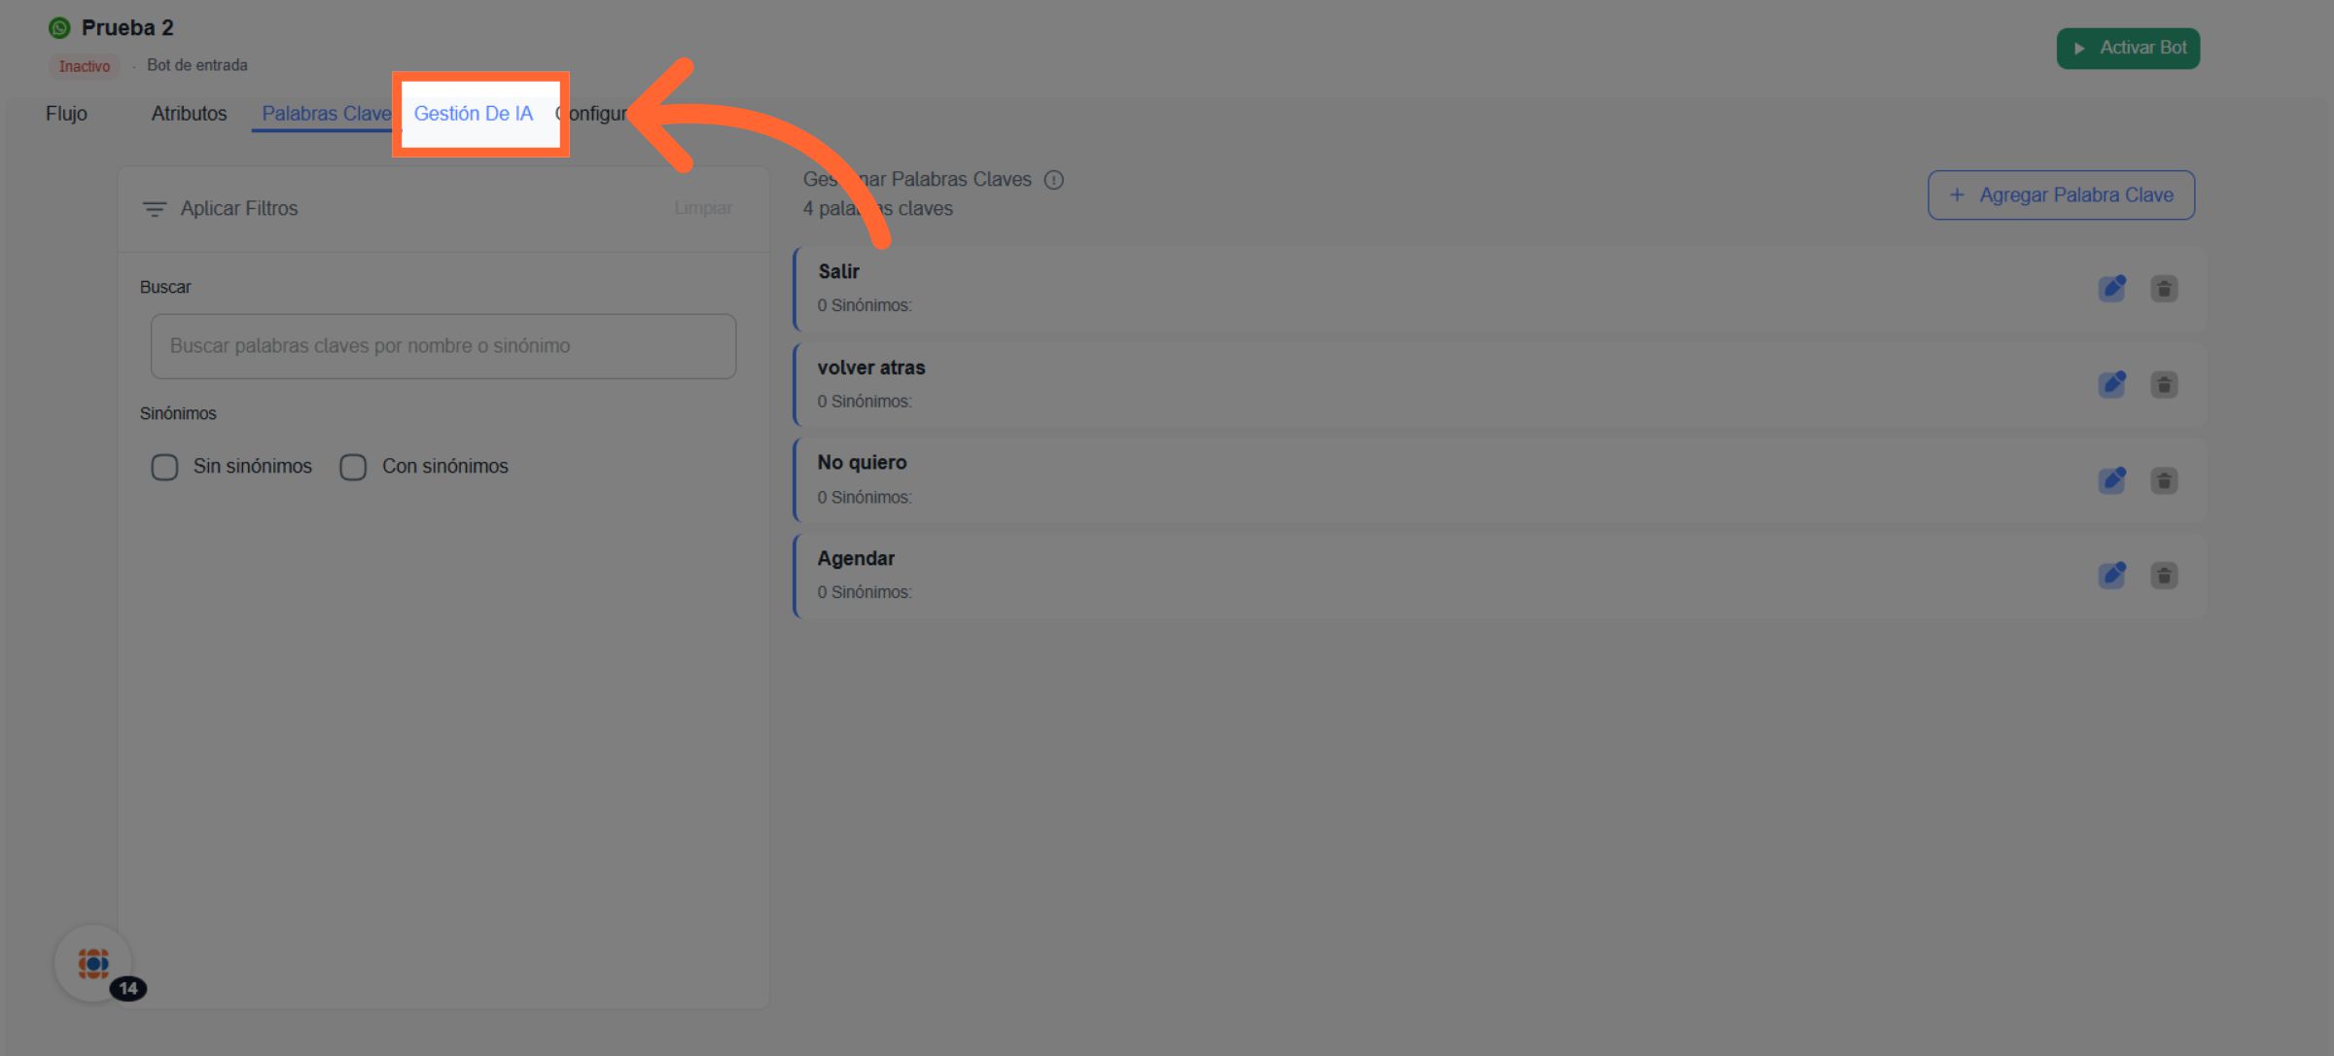Focus the keyword search input field
The height and width of the screenshot is (1056, 2334).
[x=443, y=346]
